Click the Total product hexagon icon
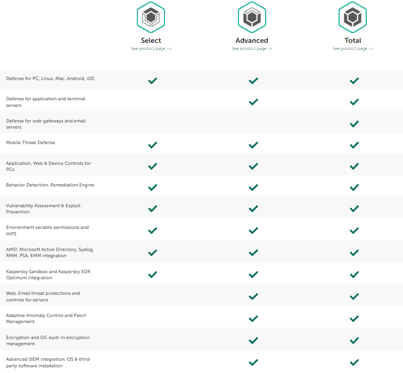Image resolution: width=403 pixels, height=373 pixels. (353, 17)
